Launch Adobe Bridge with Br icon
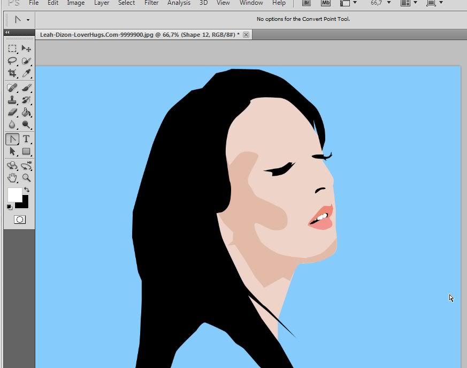The width and height of the screenshot is (467, 368). (307, 3)
